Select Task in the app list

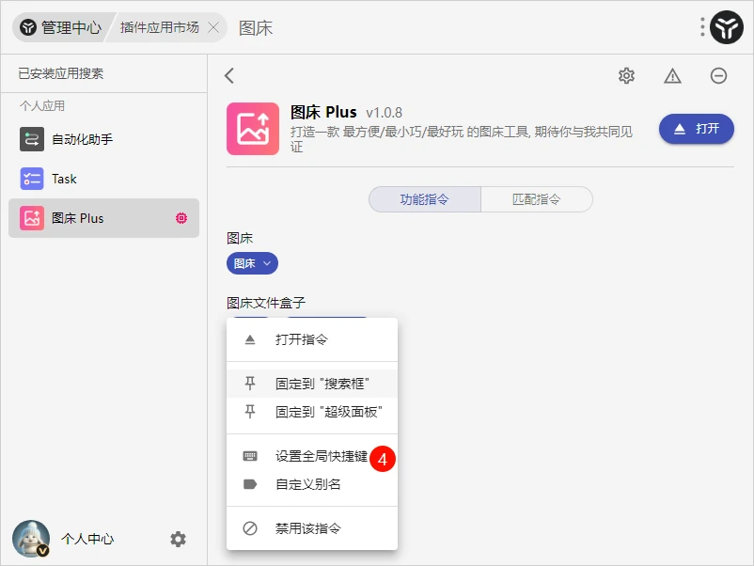coord(103,179)
